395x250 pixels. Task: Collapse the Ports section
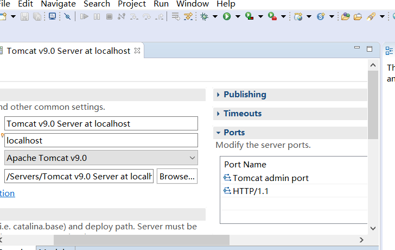pos(219,133)
